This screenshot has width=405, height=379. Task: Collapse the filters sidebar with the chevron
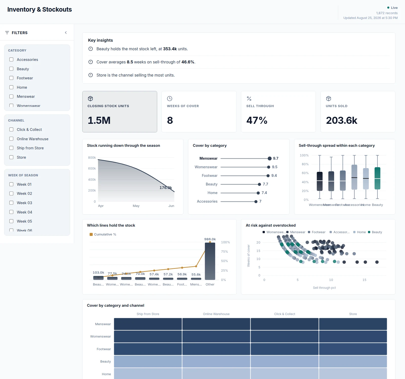pos(66,33)
